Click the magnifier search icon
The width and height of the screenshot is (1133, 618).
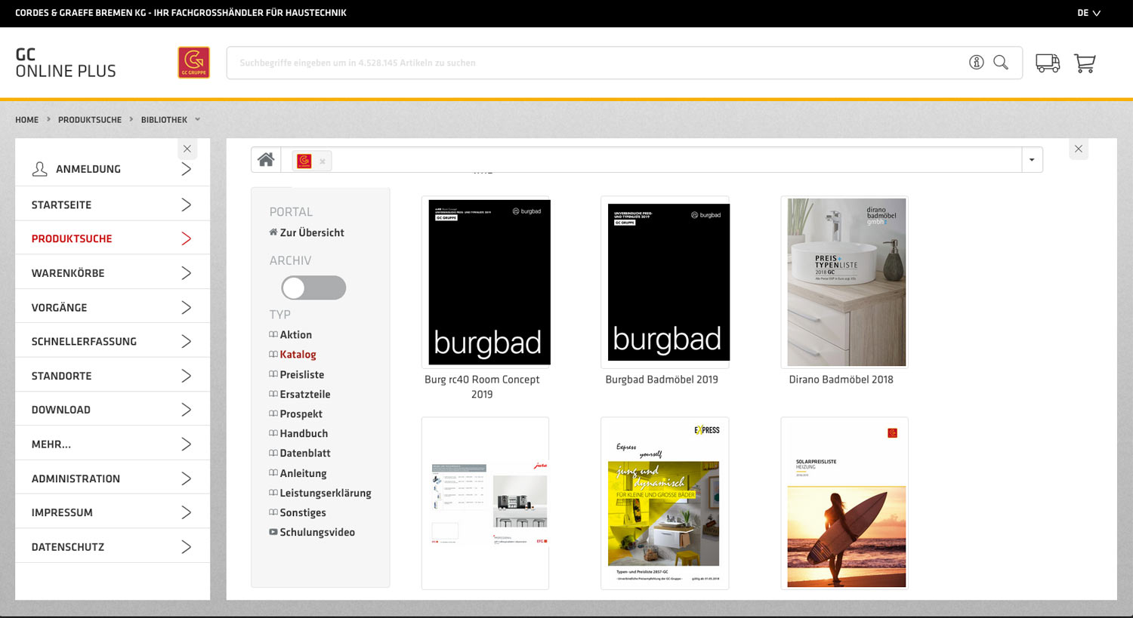(1001, 63)
